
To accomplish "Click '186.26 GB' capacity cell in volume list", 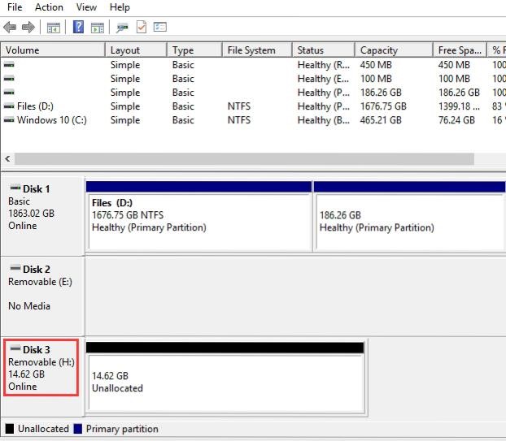I will (381, 93).
